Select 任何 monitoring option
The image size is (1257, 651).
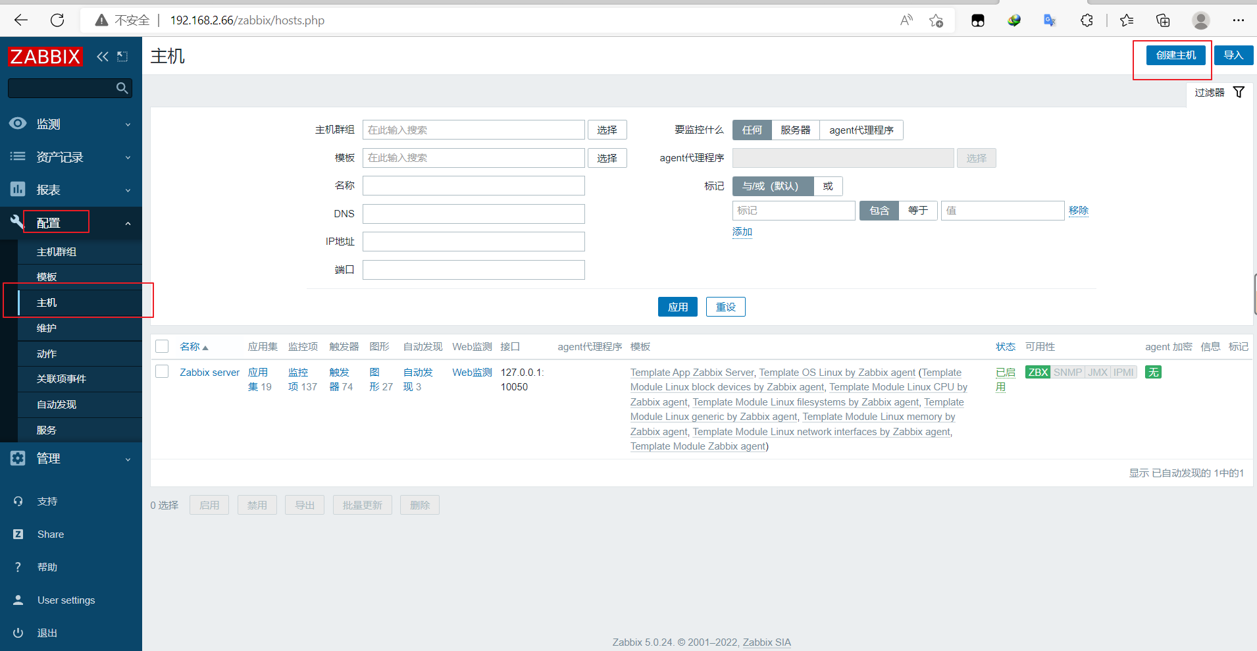(752, 130)
